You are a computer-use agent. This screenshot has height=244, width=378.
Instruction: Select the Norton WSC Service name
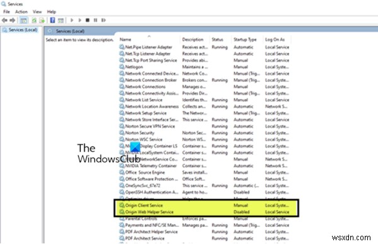[144, 139]
